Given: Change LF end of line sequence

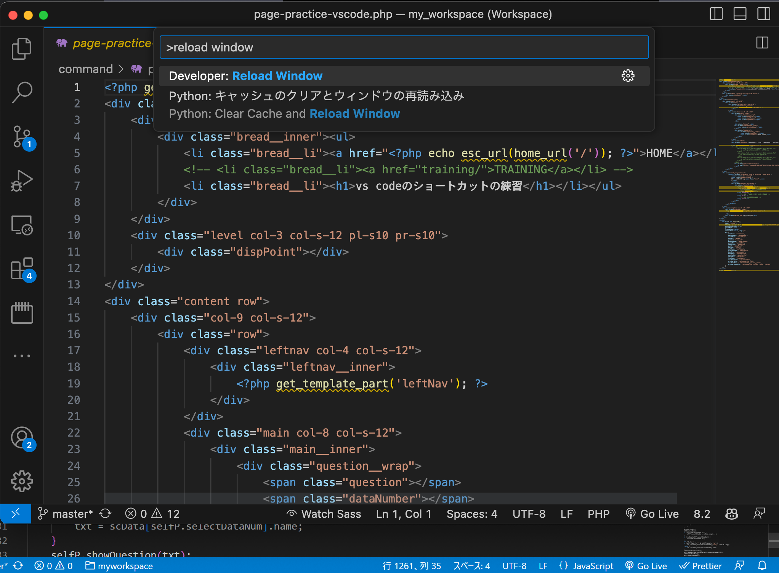Looking at the screenshot, I should pos(567,514).
